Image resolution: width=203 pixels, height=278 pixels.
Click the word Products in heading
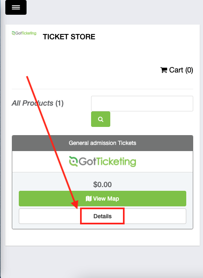pos(38,103)
